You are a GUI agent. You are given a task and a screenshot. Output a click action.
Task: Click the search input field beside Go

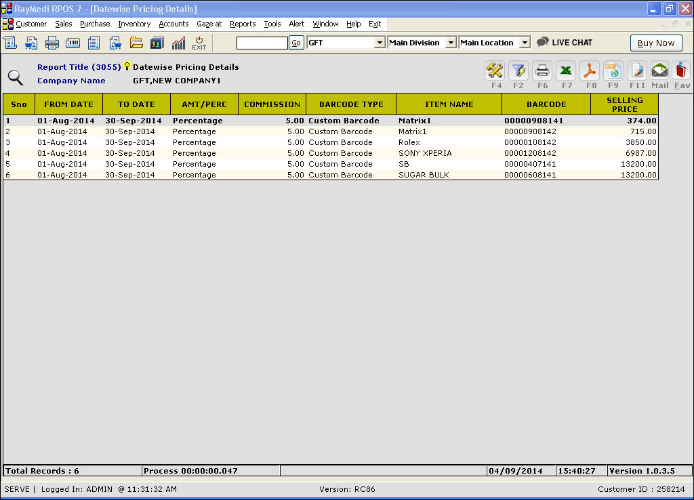click(x=262, y=43)
